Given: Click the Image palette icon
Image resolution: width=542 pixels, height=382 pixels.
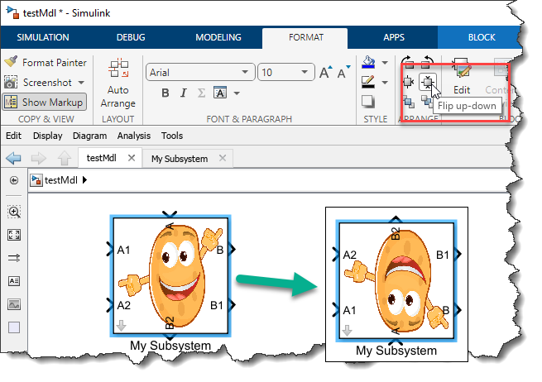Looking at the screenshot, I should coord(14,304).
